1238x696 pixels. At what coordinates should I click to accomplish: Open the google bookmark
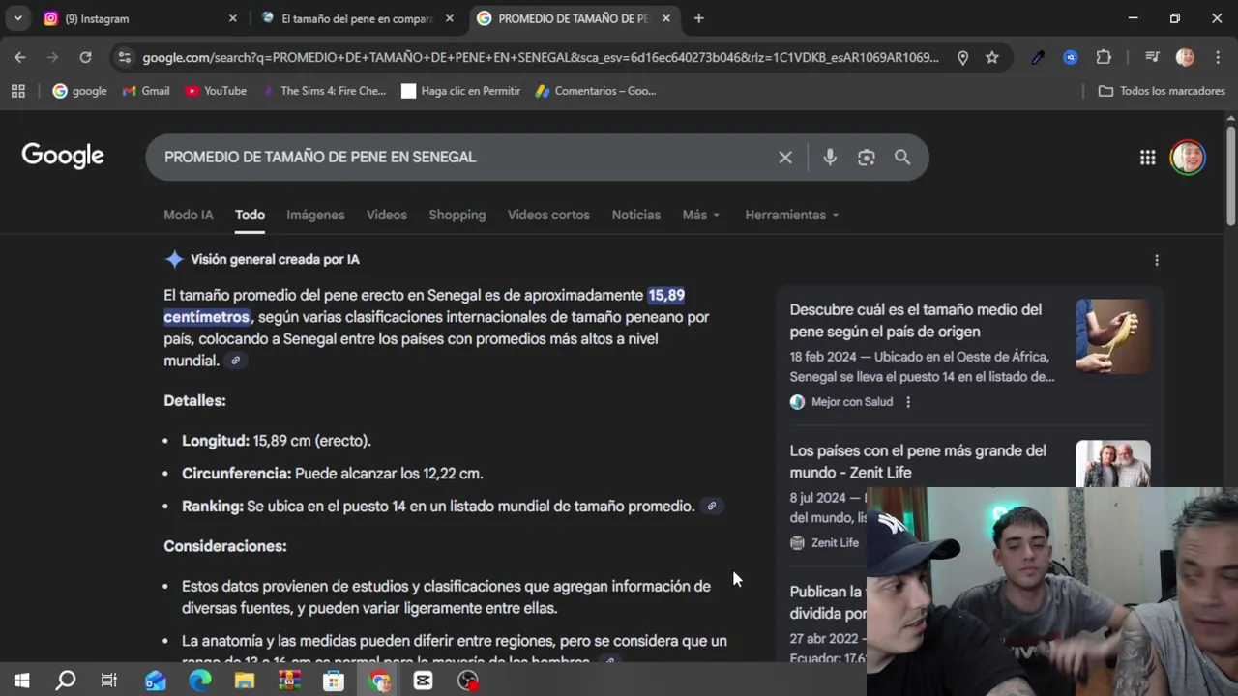pyautogui.click(x=79, y=91)
